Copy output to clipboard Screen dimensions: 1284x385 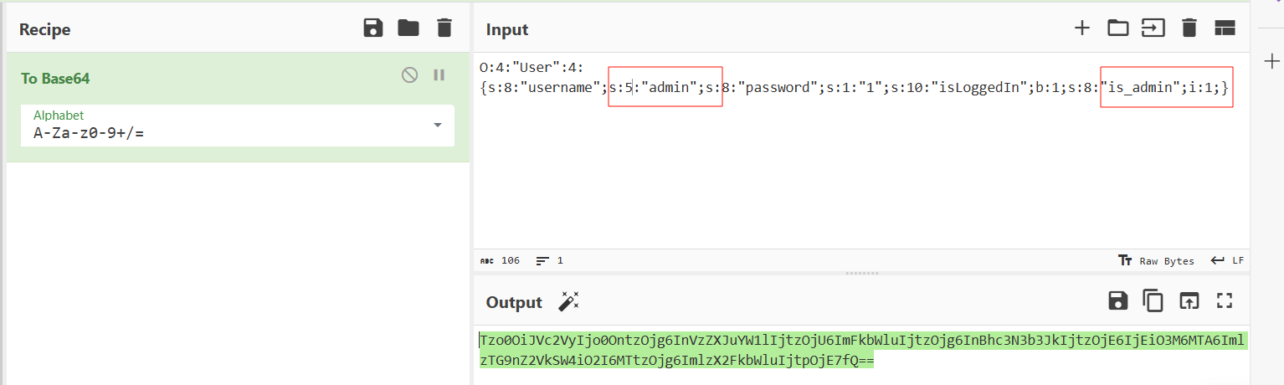click(1153, 301)
